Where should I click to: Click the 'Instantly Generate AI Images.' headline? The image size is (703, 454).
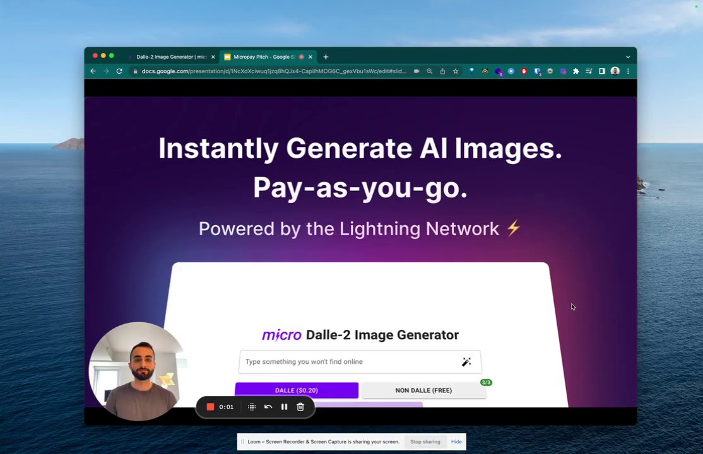pos(360,148)
